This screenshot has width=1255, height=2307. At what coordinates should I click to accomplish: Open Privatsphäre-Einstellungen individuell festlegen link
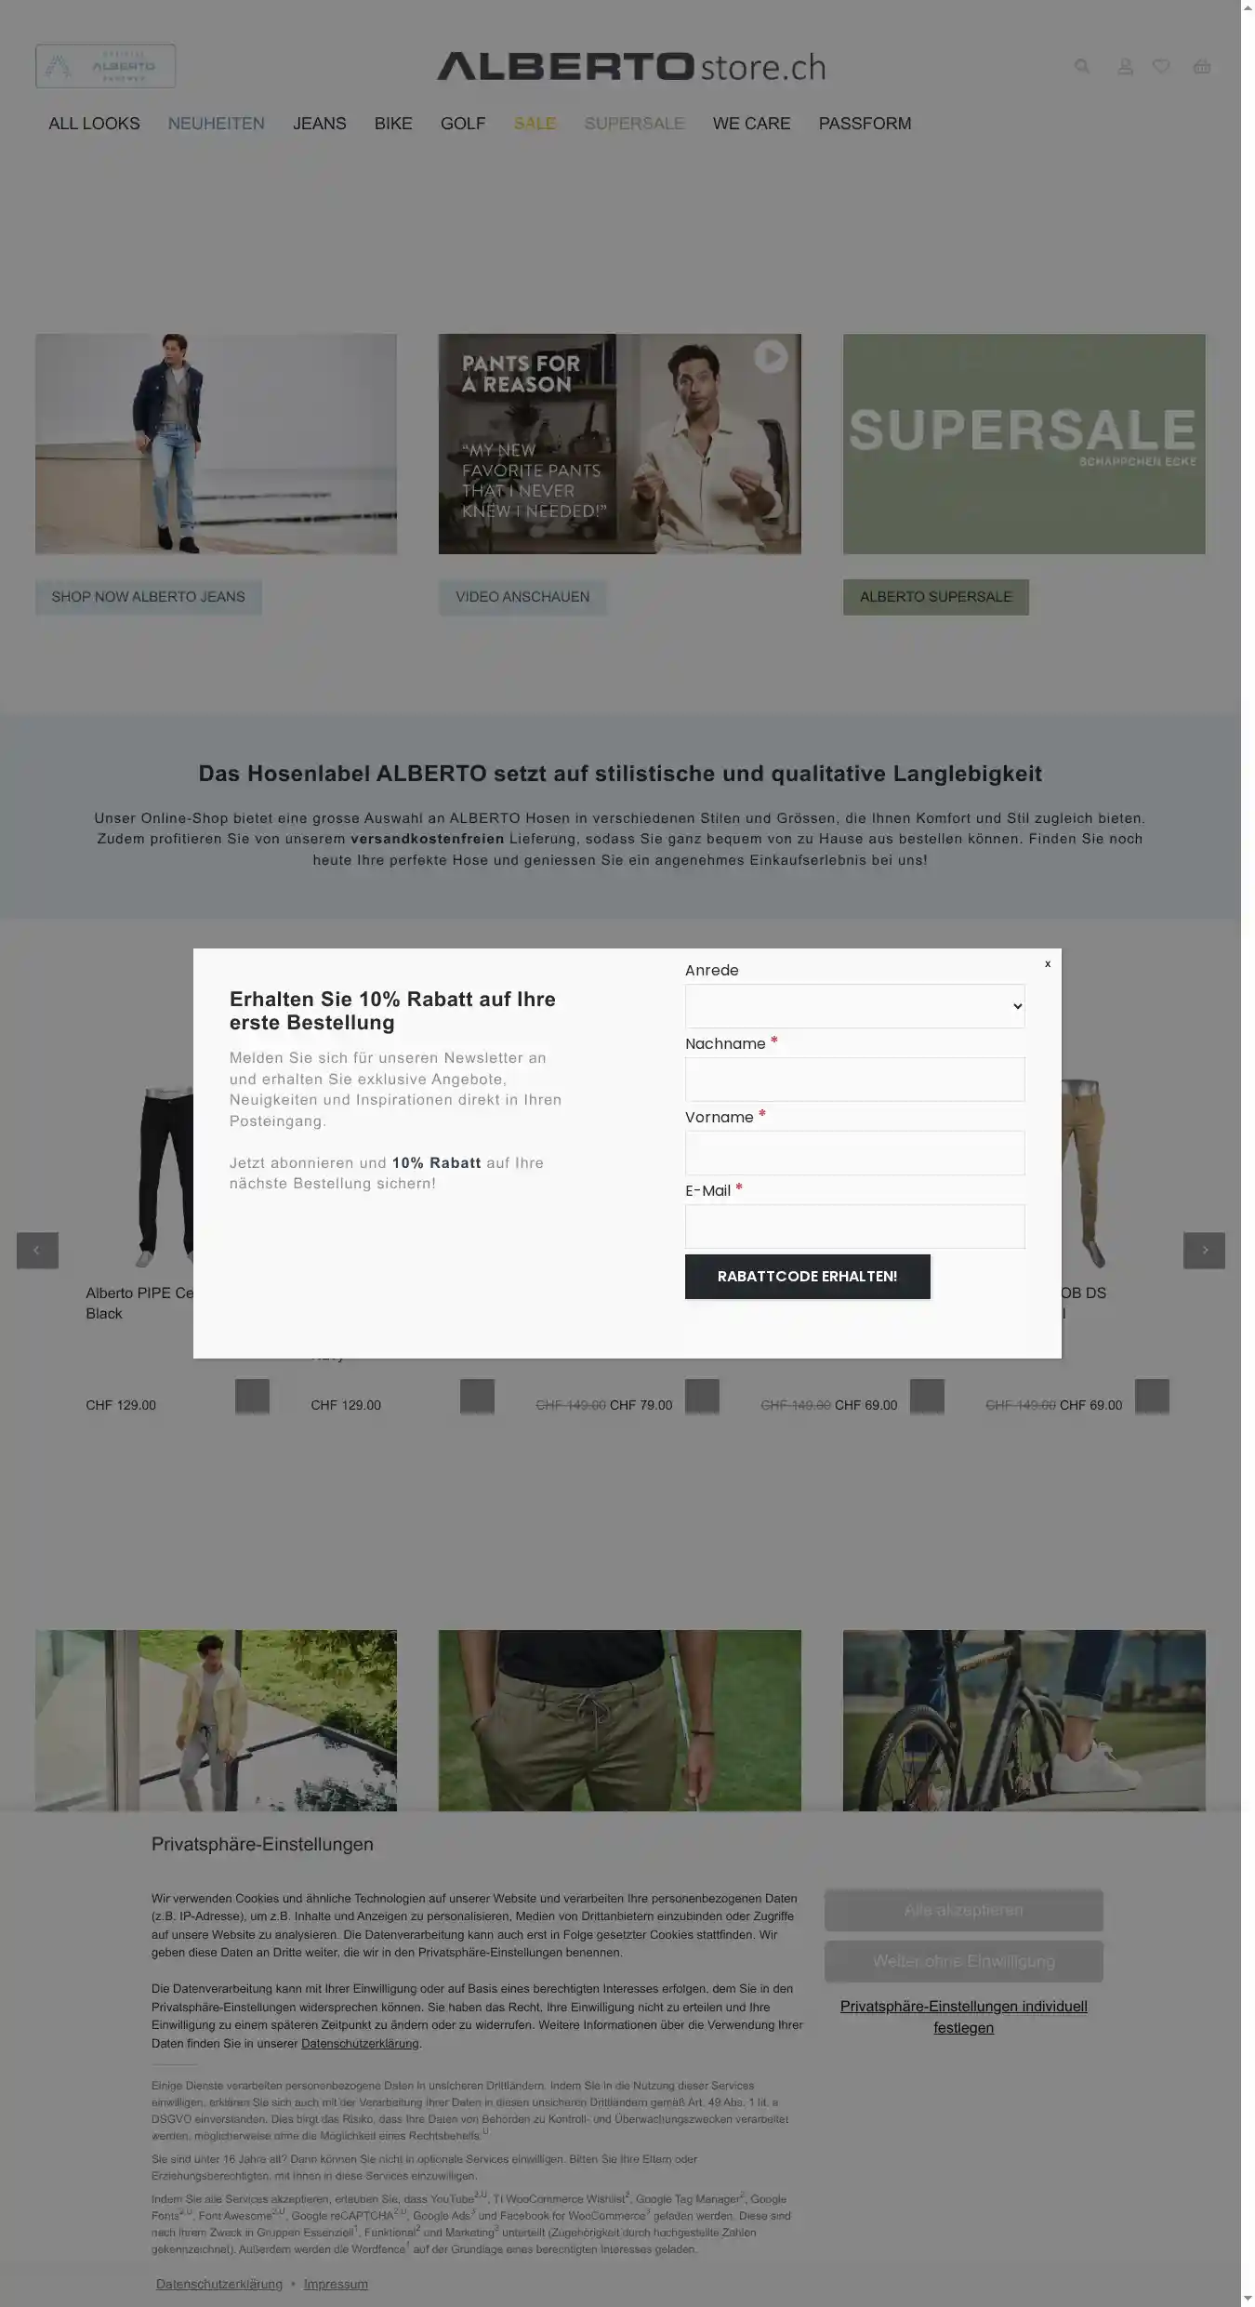click(963, 2017)
